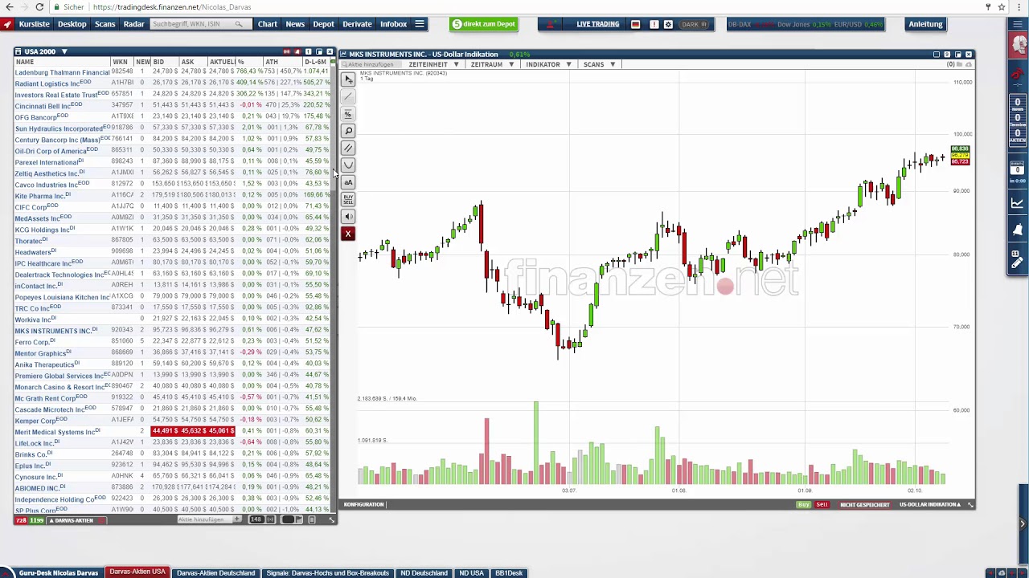
Task: Open the gear settings icon in top bar
Action: coord(668,24)
